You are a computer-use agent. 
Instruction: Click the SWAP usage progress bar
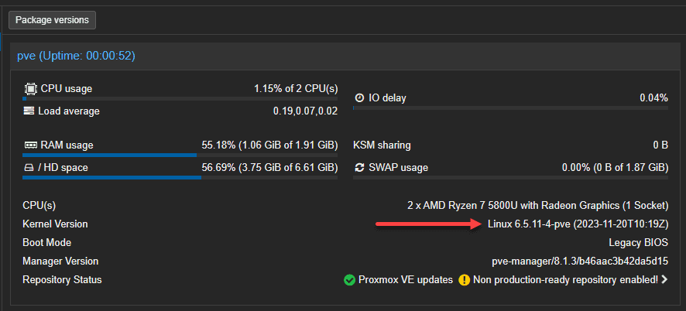coord(510,177)
